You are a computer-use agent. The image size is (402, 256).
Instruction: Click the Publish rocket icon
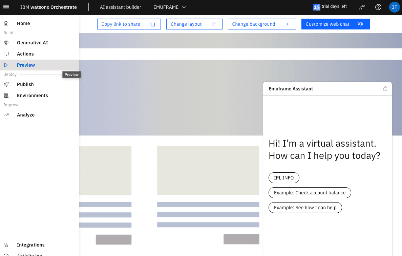coord(6,84)
